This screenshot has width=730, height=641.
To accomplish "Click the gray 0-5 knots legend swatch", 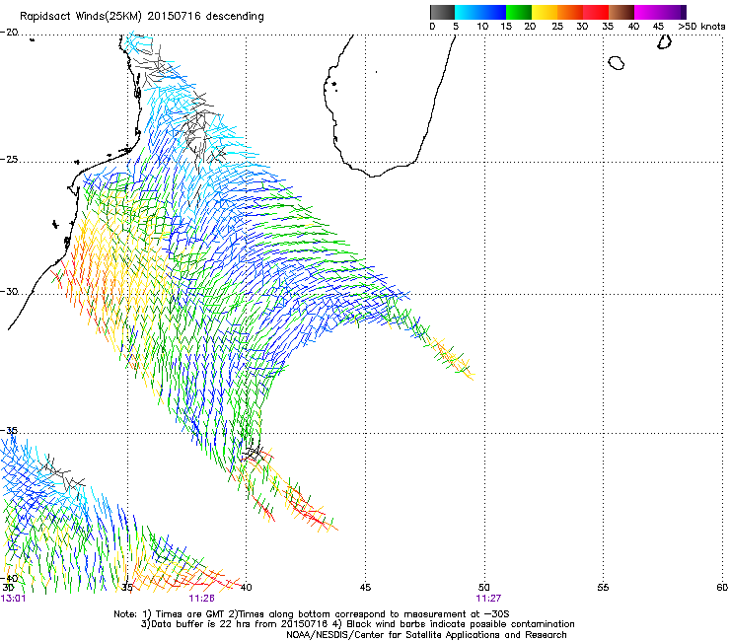I will click(x=442, y=12).
